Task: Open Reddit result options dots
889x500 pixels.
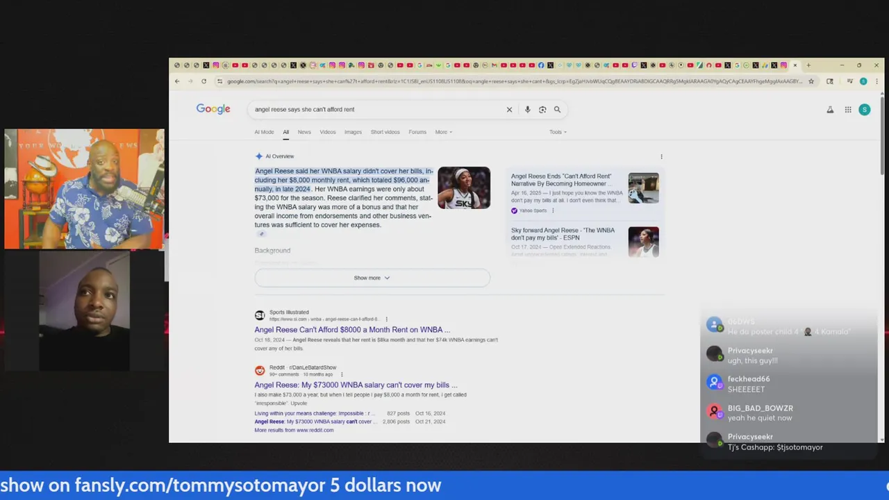Action: coord(341,374)
